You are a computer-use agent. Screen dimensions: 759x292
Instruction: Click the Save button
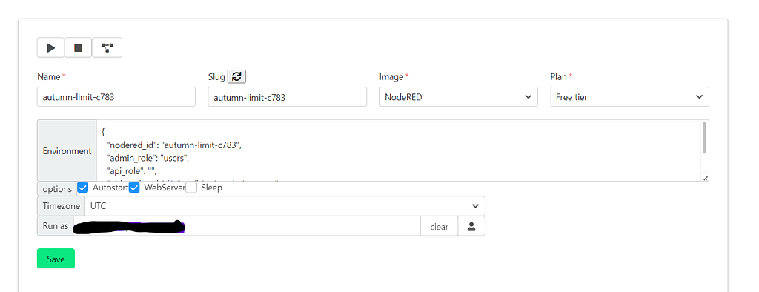56,259
